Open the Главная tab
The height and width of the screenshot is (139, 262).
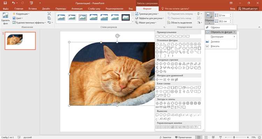click(19, 8)
